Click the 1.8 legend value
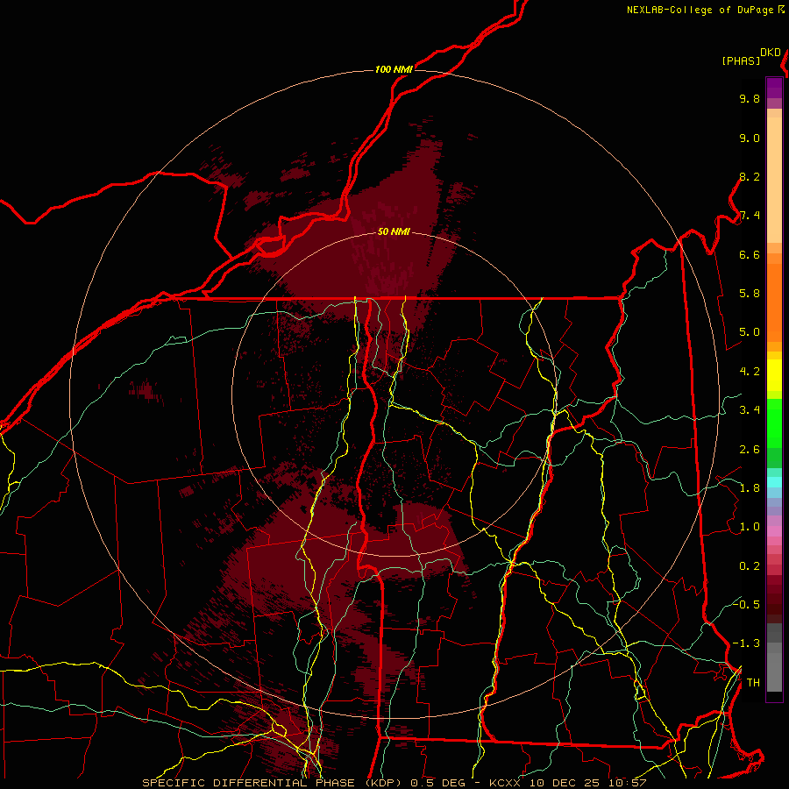Viewport: 789px width, 789px height. tap(750, 488)
